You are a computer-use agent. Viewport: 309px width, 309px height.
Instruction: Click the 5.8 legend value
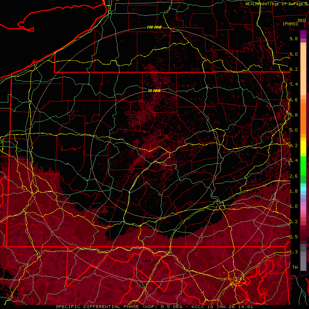(294, 115)
